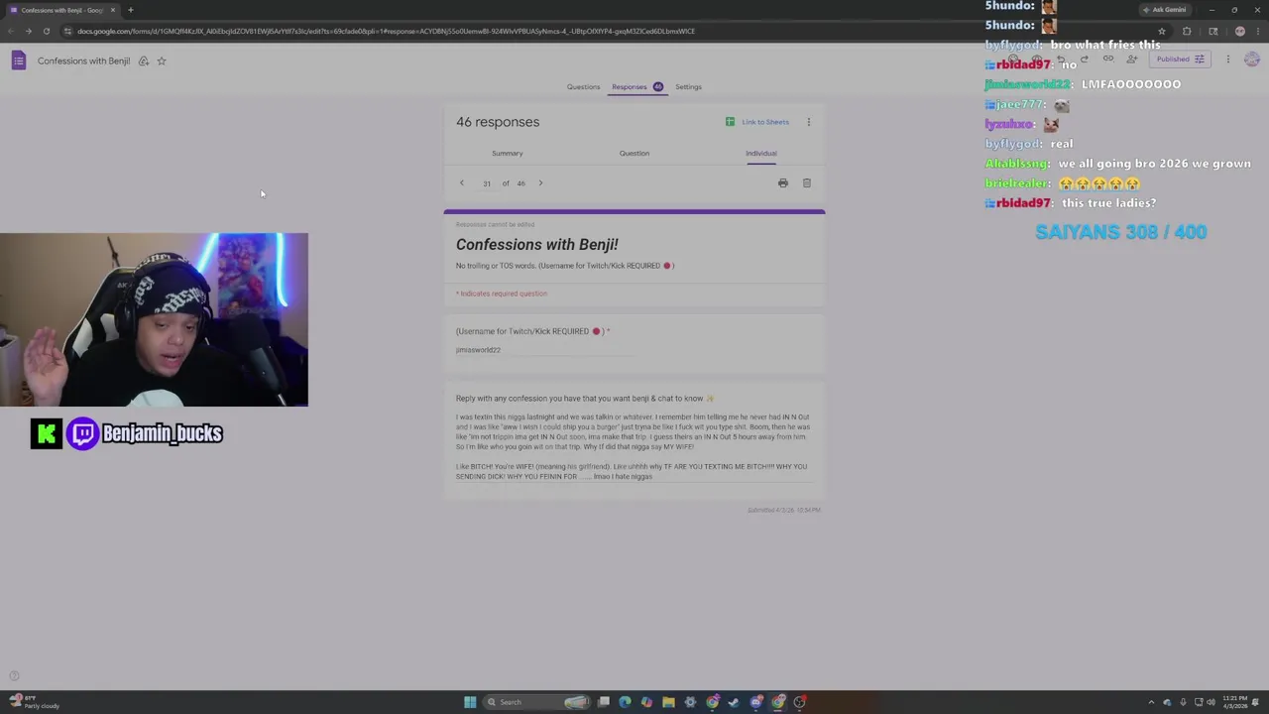Viewport: 1269px width, 714px height.
Task: Open the Published options button
Action: (x=1181, y=59)
